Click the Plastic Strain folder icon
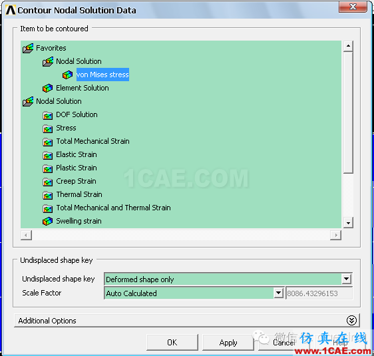The width and height of the screenshot is (374, 356). tap(48, 168)
